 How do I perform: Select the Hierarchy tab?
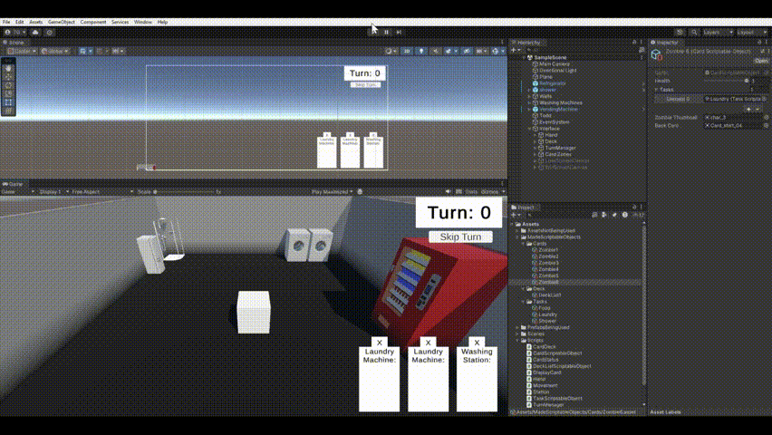[526, 43]
